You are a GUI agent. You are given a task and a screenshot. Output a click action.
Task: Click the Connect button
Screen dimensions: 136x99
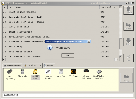(x=128, y=26)
